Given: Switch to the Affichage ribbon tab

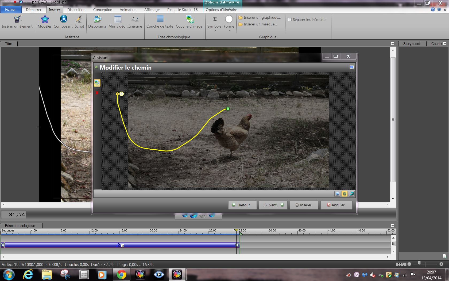Looking at the screenshot, I should (x=152, y=10).
